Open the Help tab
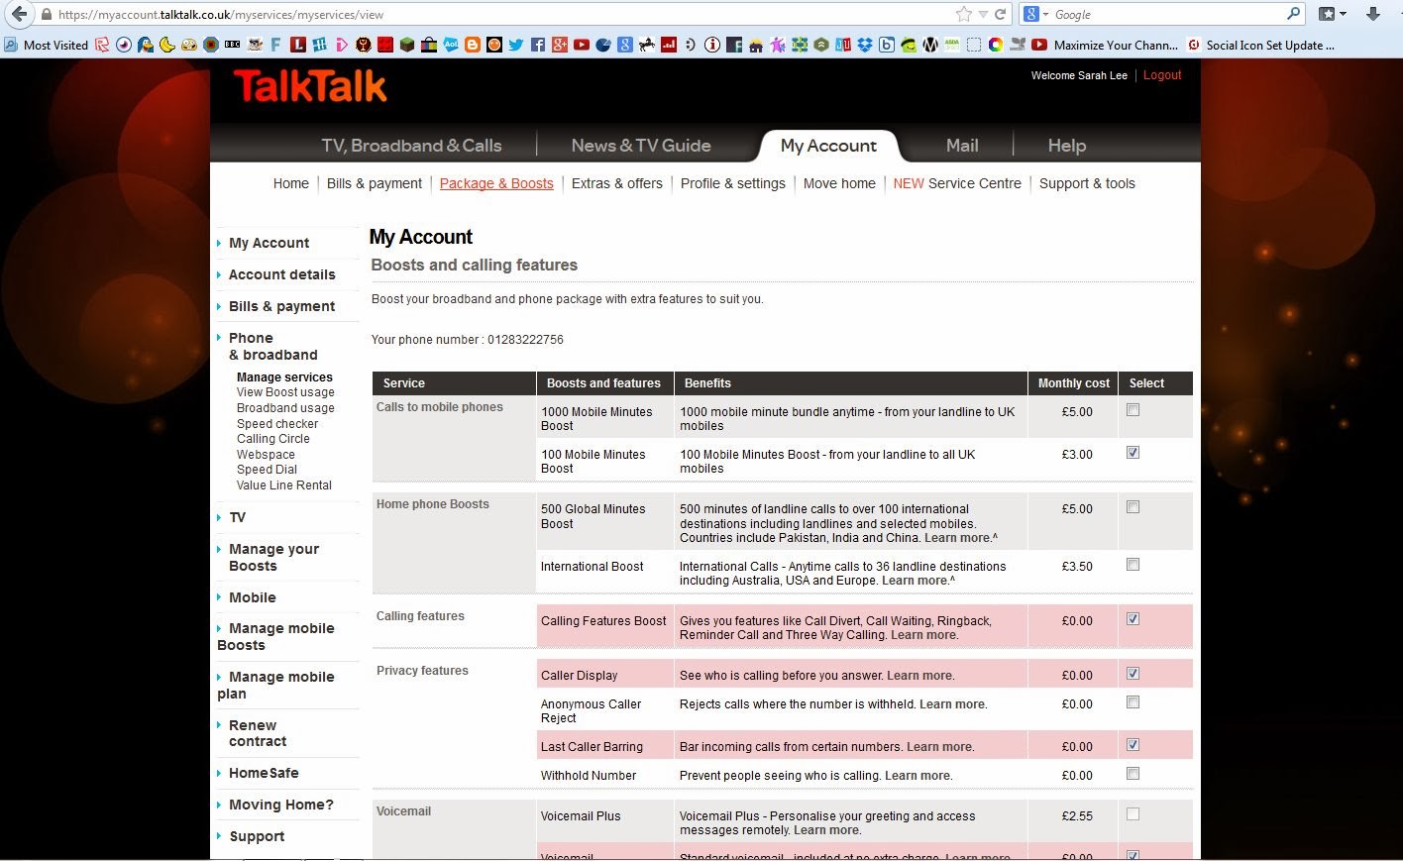 1067,146
